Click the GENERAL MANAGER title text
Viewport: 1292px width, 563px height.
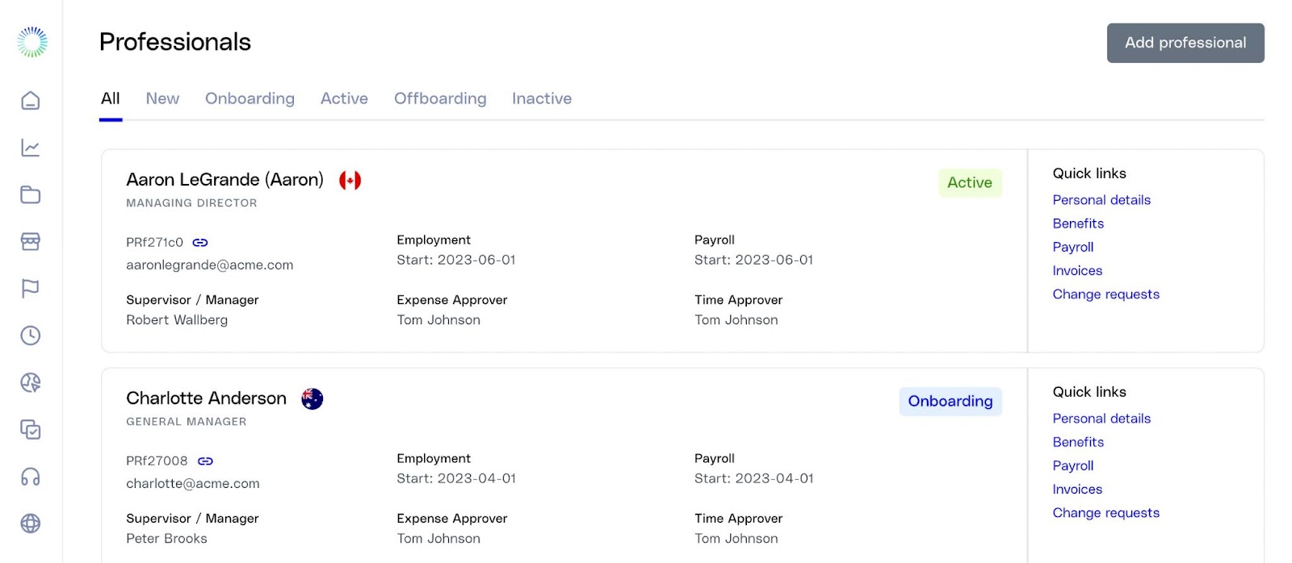186,422
